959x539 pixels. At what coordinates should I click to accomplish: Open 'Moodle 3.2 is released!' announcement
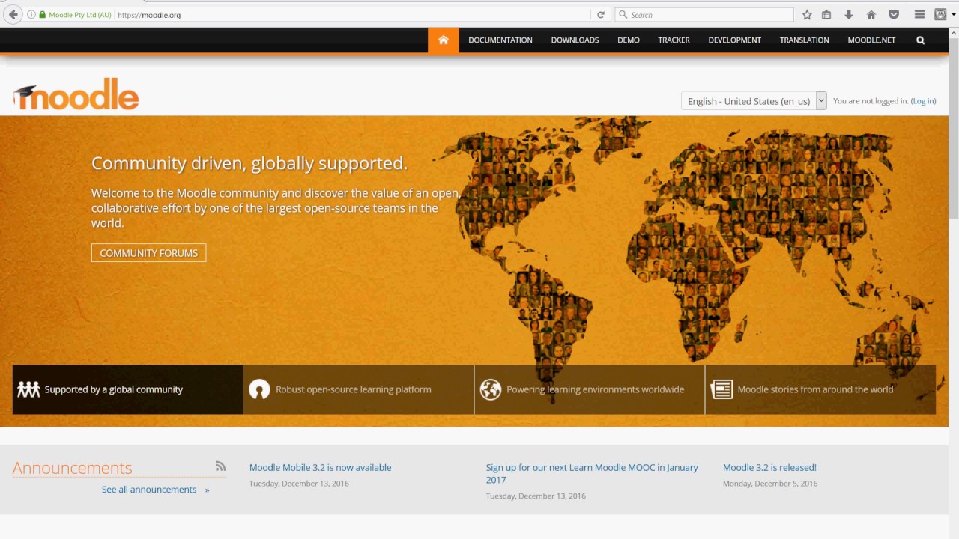click(x=769, y=467)
